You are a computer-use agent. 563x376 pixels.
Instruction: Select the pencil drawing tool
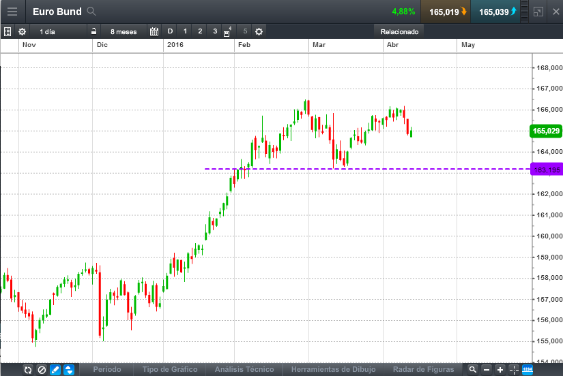pyautogui.click(x=55, y=370)
